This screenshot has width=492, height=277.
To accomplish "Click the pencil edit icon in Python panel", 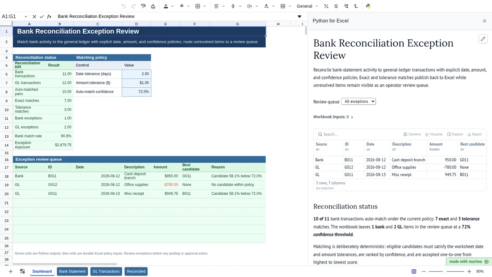I will [x=483, y=39].
